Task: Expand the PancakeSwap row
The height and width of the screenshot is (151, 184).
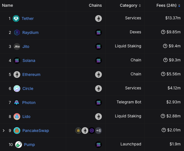Action: 4,131
